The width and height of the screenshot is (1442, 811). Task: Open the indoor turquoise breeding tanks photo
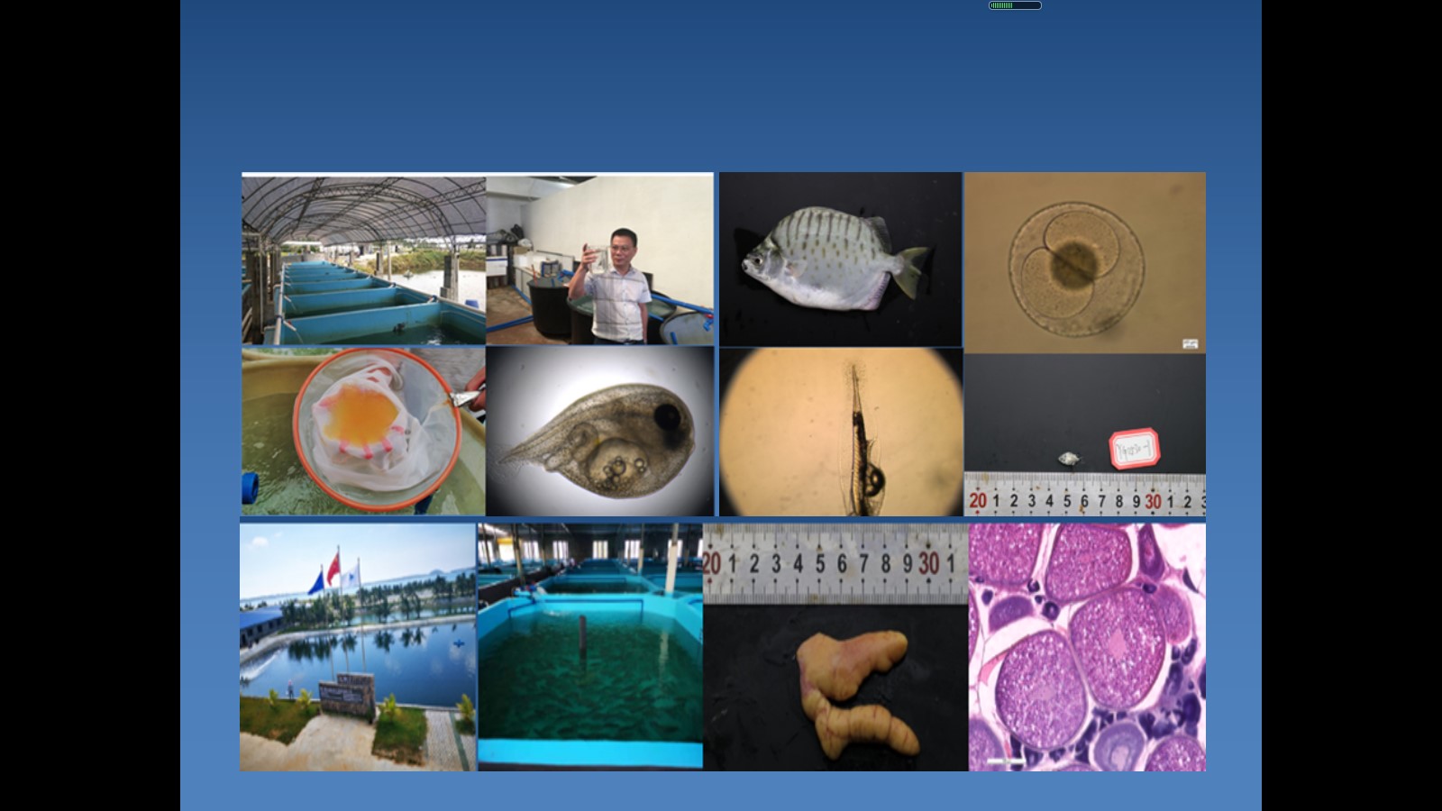click(589, 647)
